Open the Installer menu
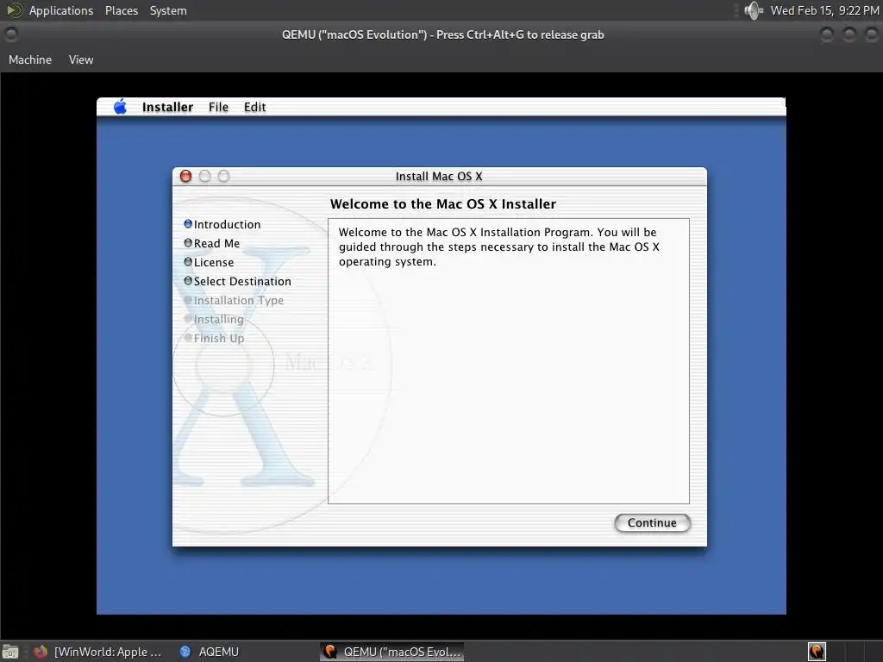This screenshot has height=662, width=883. [167, 107]
